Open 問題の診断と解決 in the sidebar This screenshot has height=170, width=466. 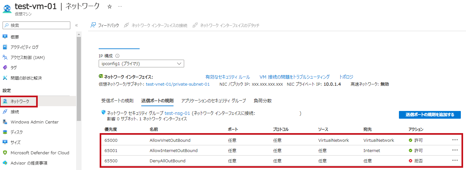(x=26, y=78)
